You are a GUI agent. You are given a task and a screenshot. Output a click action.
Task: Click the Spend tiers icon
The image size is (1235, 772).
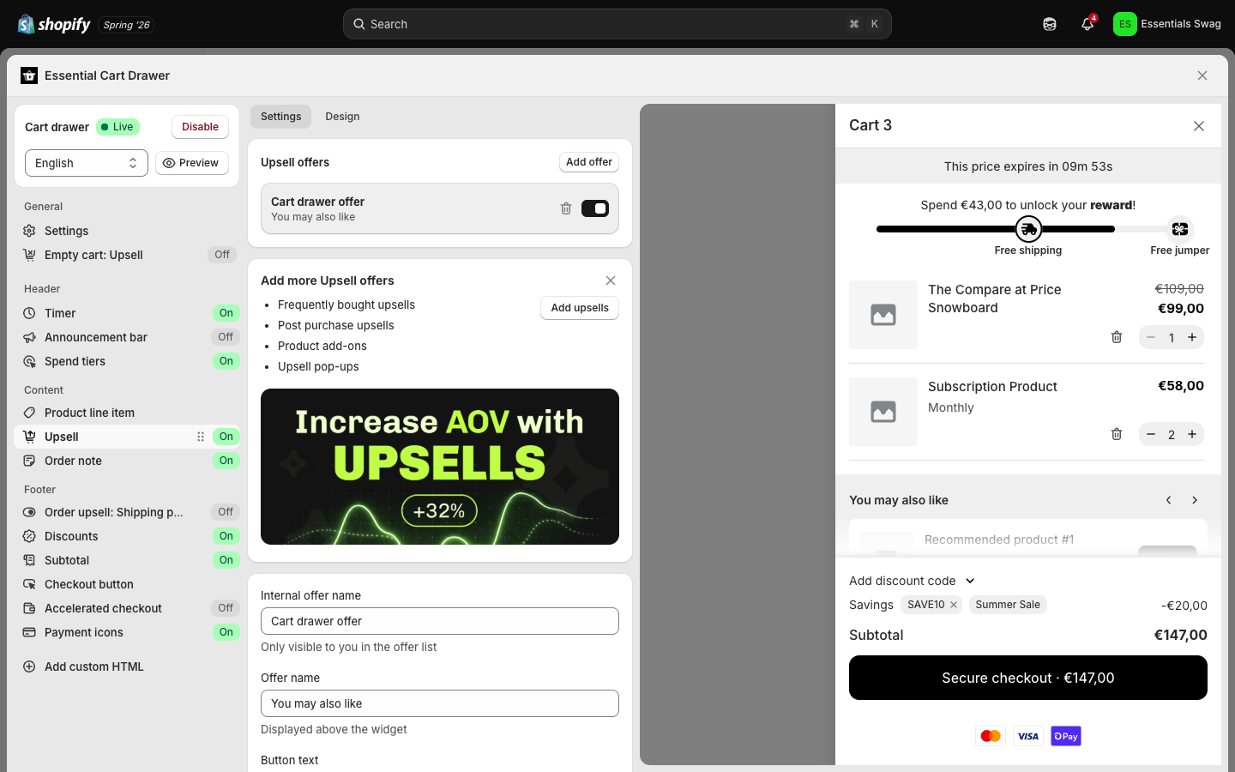29,361
